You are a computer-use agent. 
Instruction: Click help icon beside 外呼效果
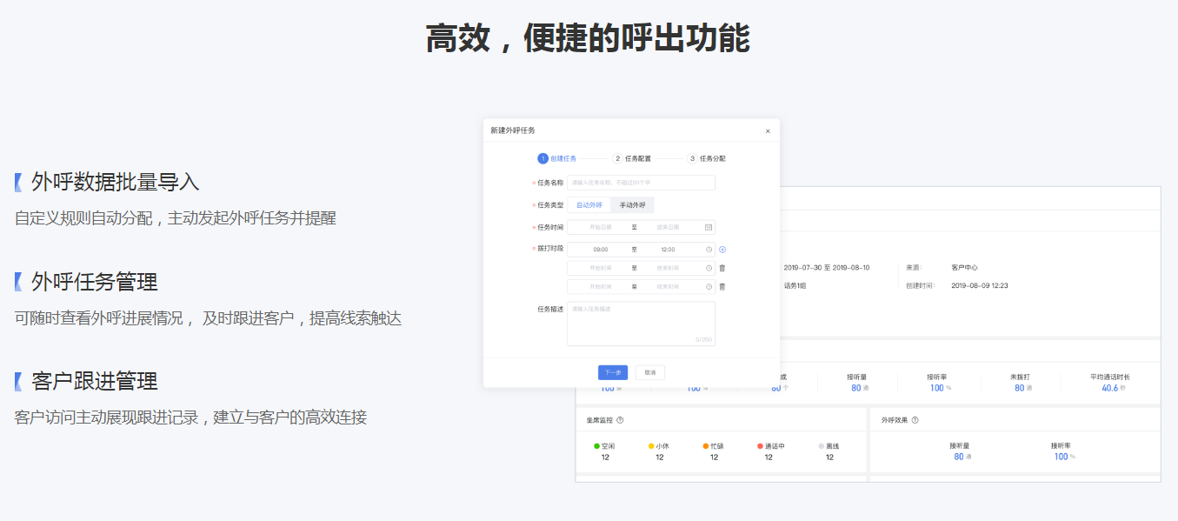[x=915, y=420]
